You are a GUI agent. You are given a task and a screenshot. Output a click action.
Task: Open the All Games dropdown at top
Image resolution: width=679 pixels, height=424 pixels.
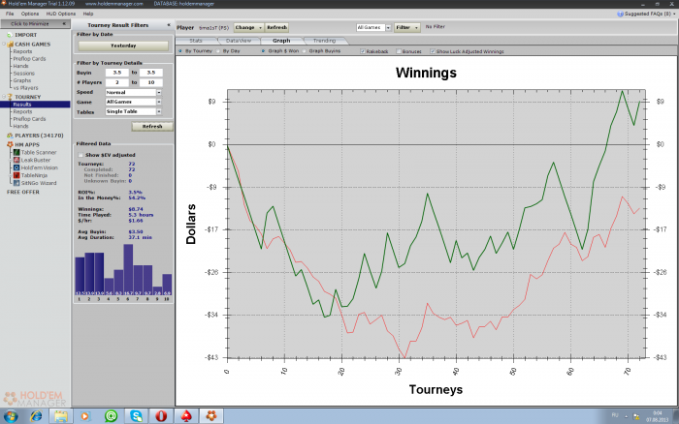pos(373,27)
